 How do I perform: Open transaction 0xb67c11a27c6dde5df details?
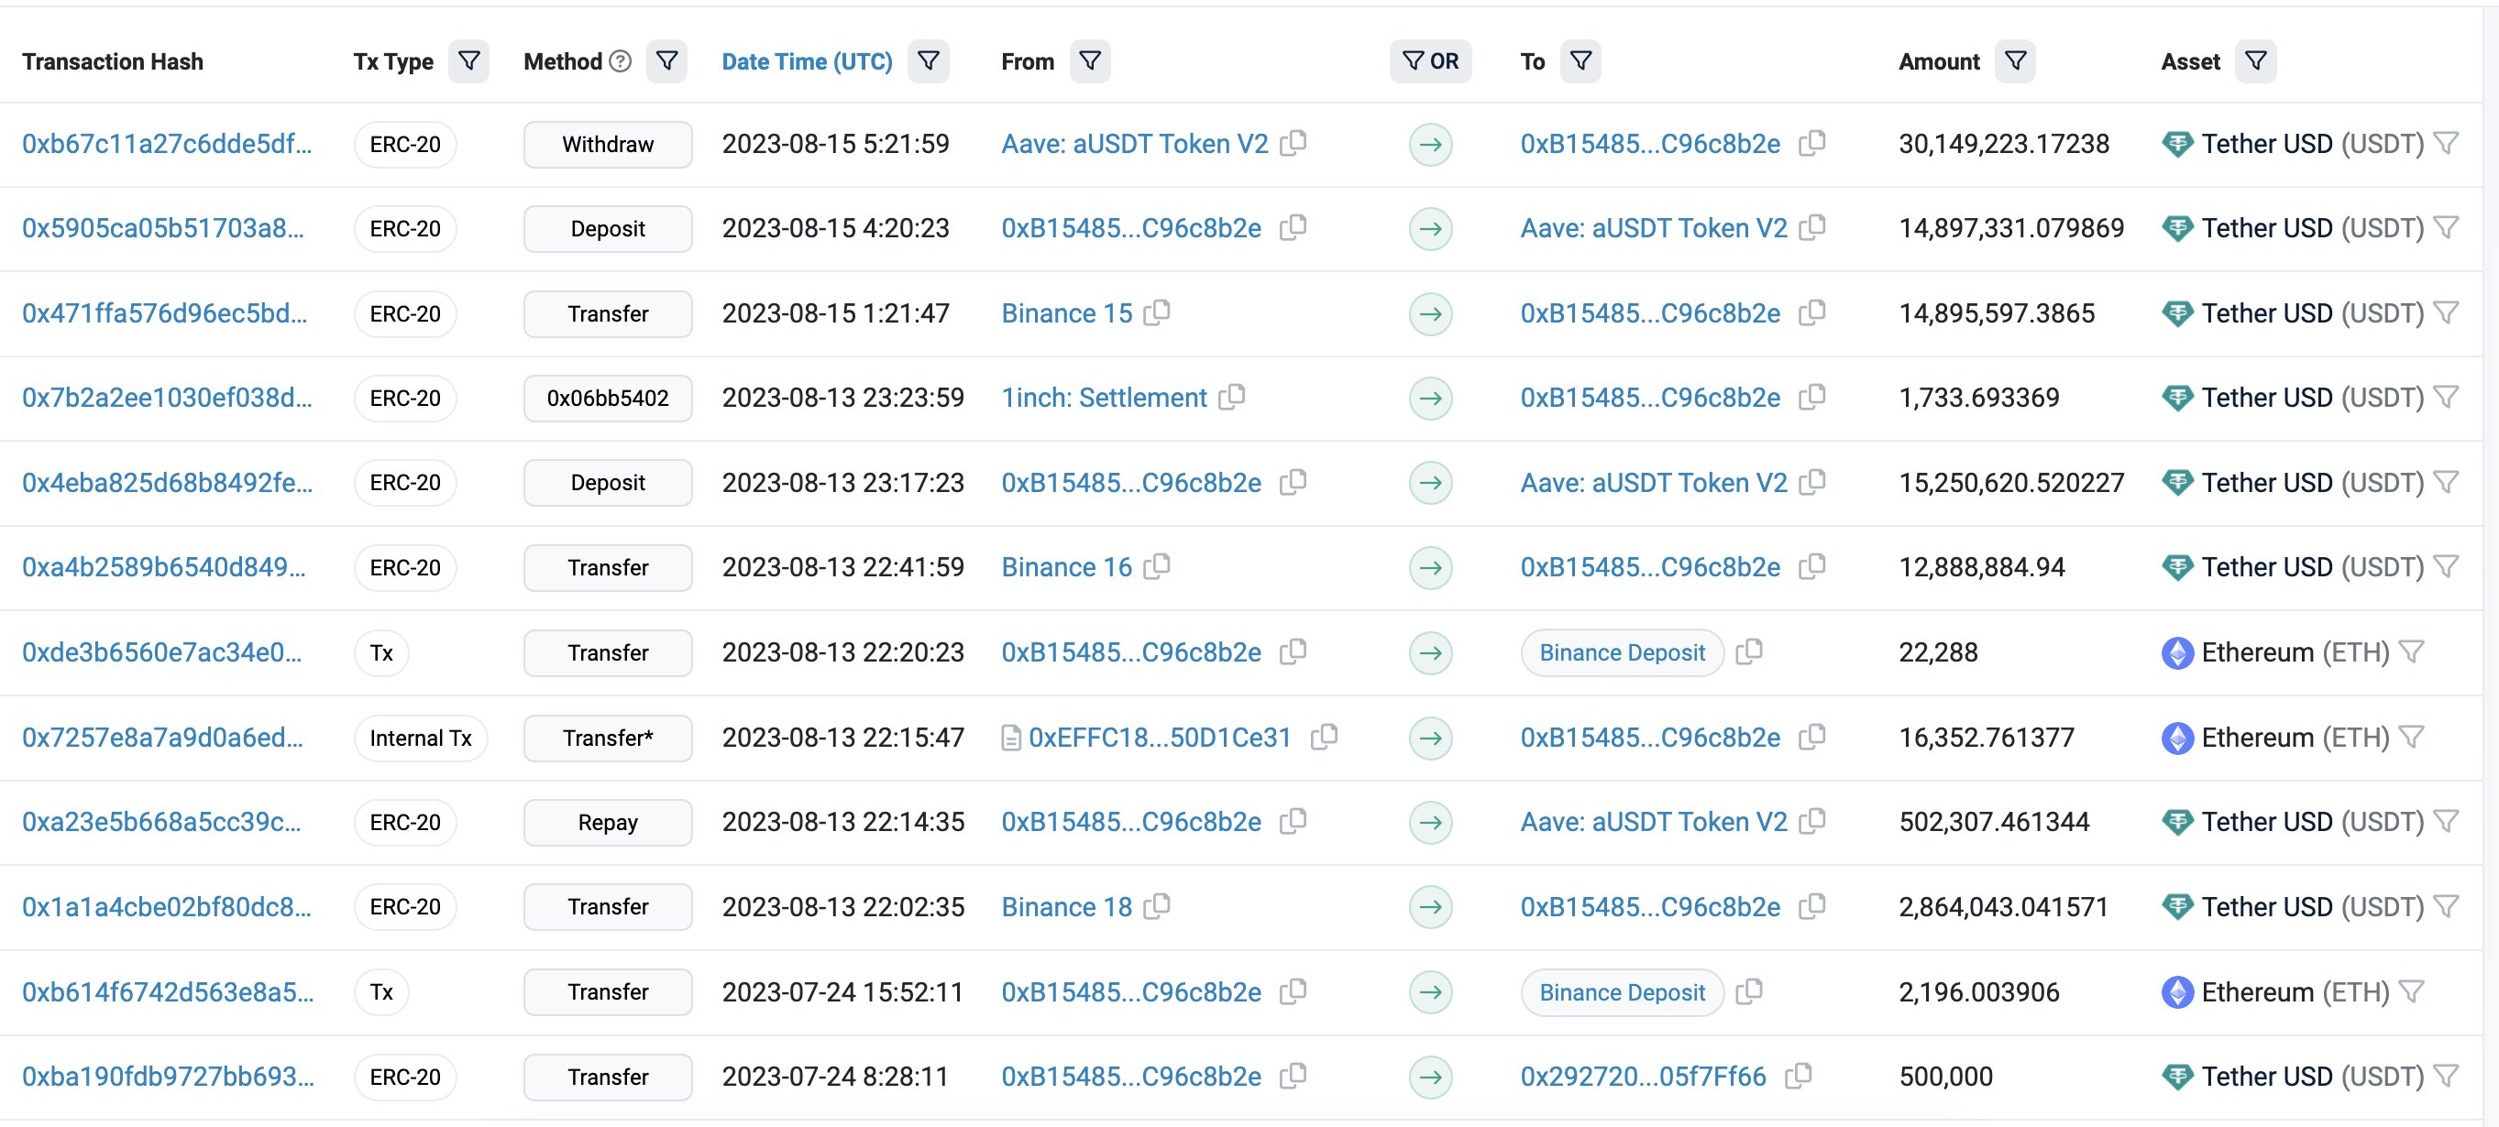pos(167,144)
